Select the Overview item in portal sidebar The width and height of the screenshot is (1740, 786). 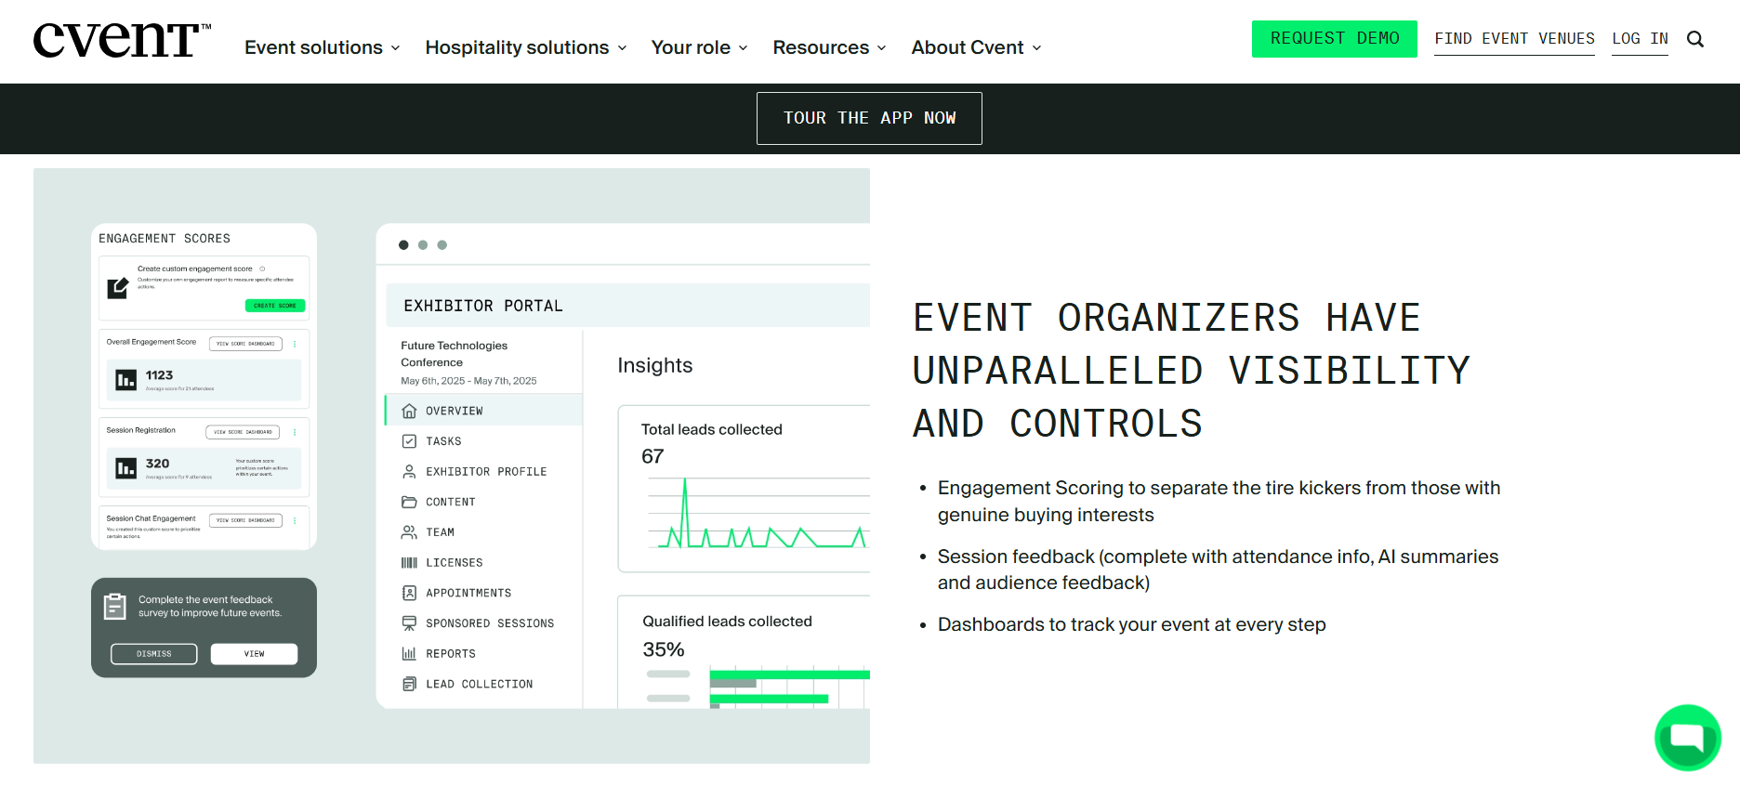point(483,411)
